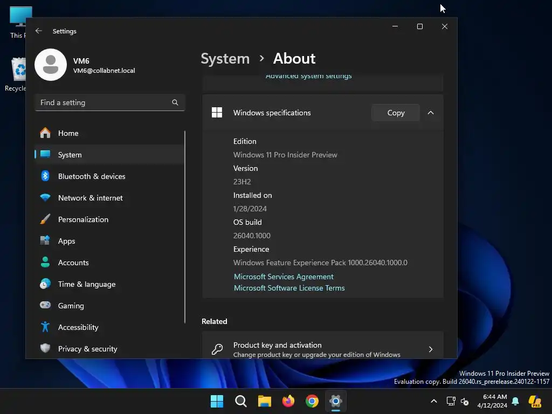Launch File Explorer from taskbar

tap(264, 401)
